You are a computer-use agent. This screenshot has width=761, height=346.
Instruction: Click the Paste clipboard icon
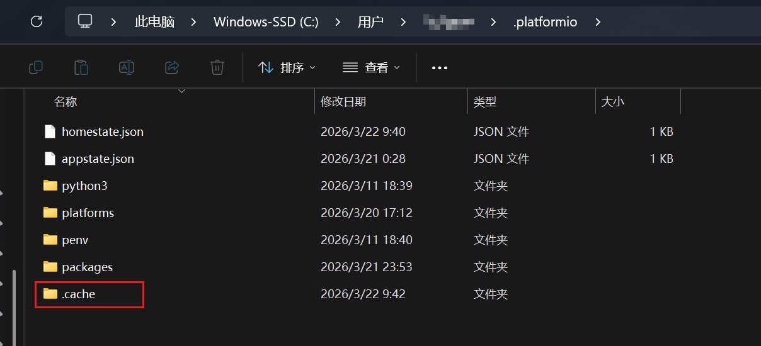pos(81,67)
